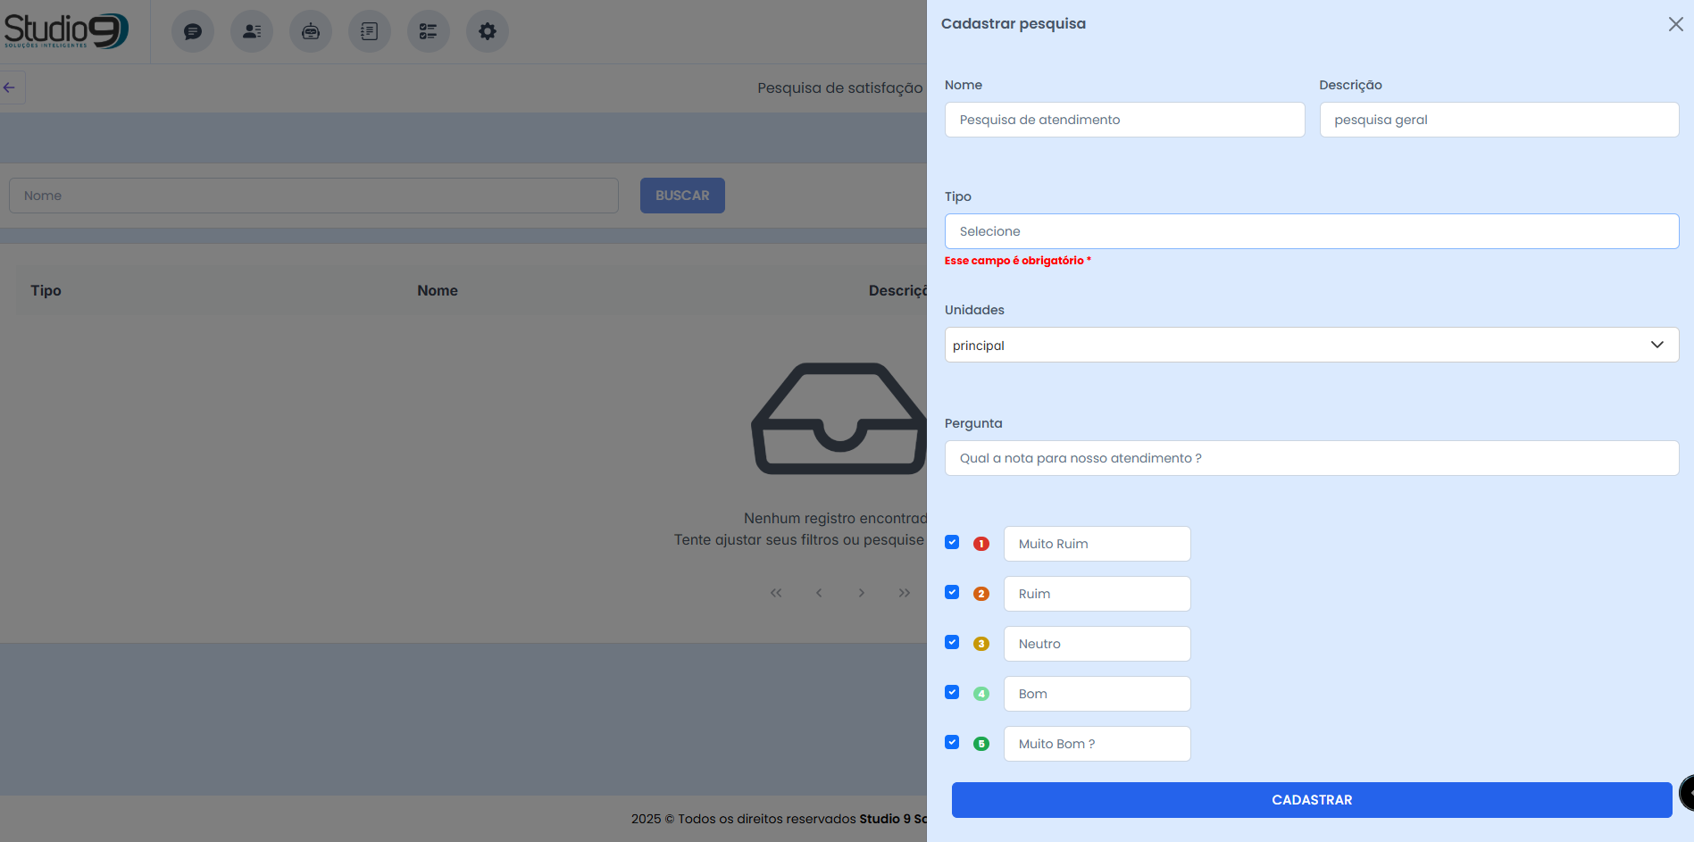Click the Unidades dropdown chevron arrow

(x=1657, y=345)
